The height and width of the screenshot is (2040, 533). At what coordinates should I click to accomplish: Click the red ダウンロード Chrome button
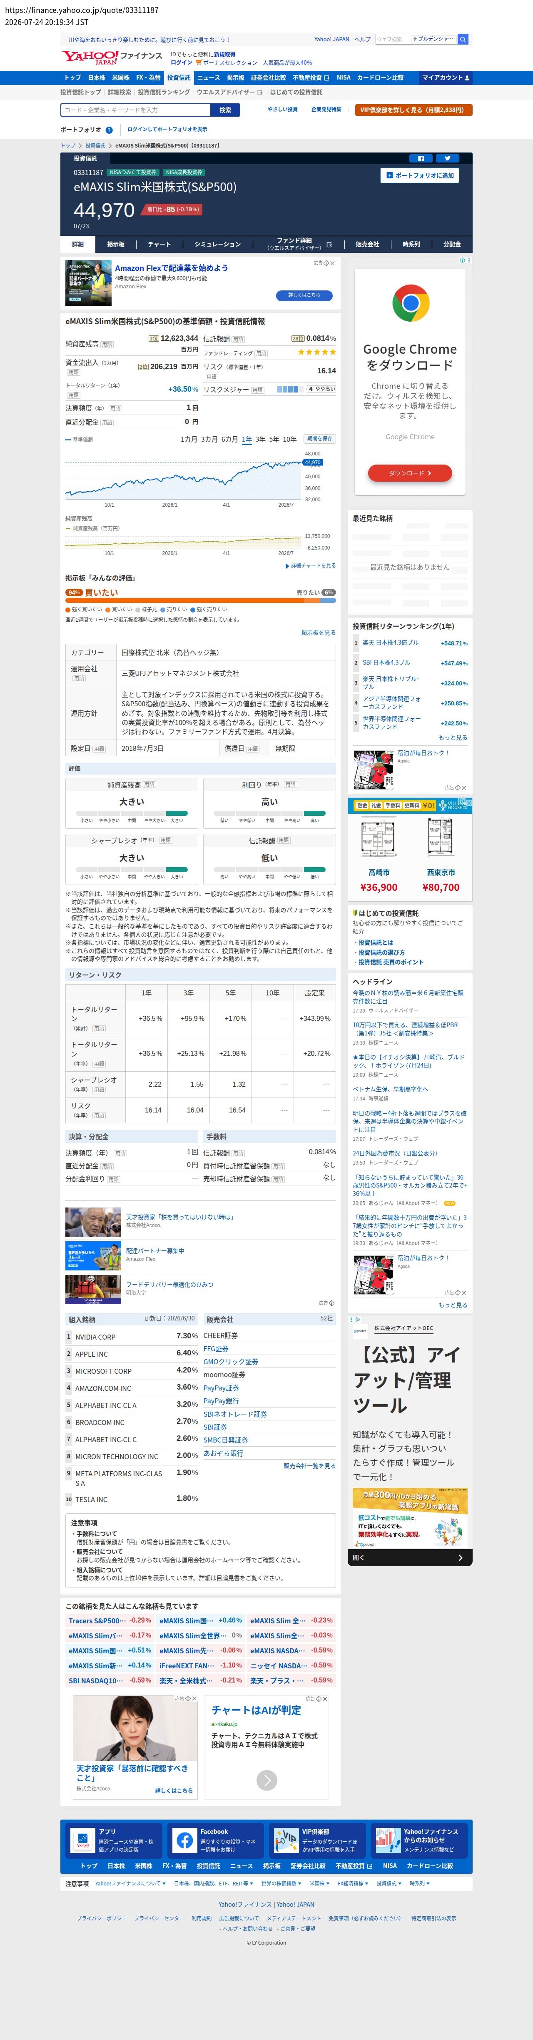pos(410,474)
